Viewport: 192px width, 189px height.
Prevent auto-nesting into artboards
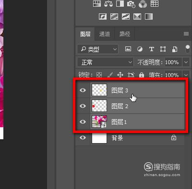tap(131, 75)
